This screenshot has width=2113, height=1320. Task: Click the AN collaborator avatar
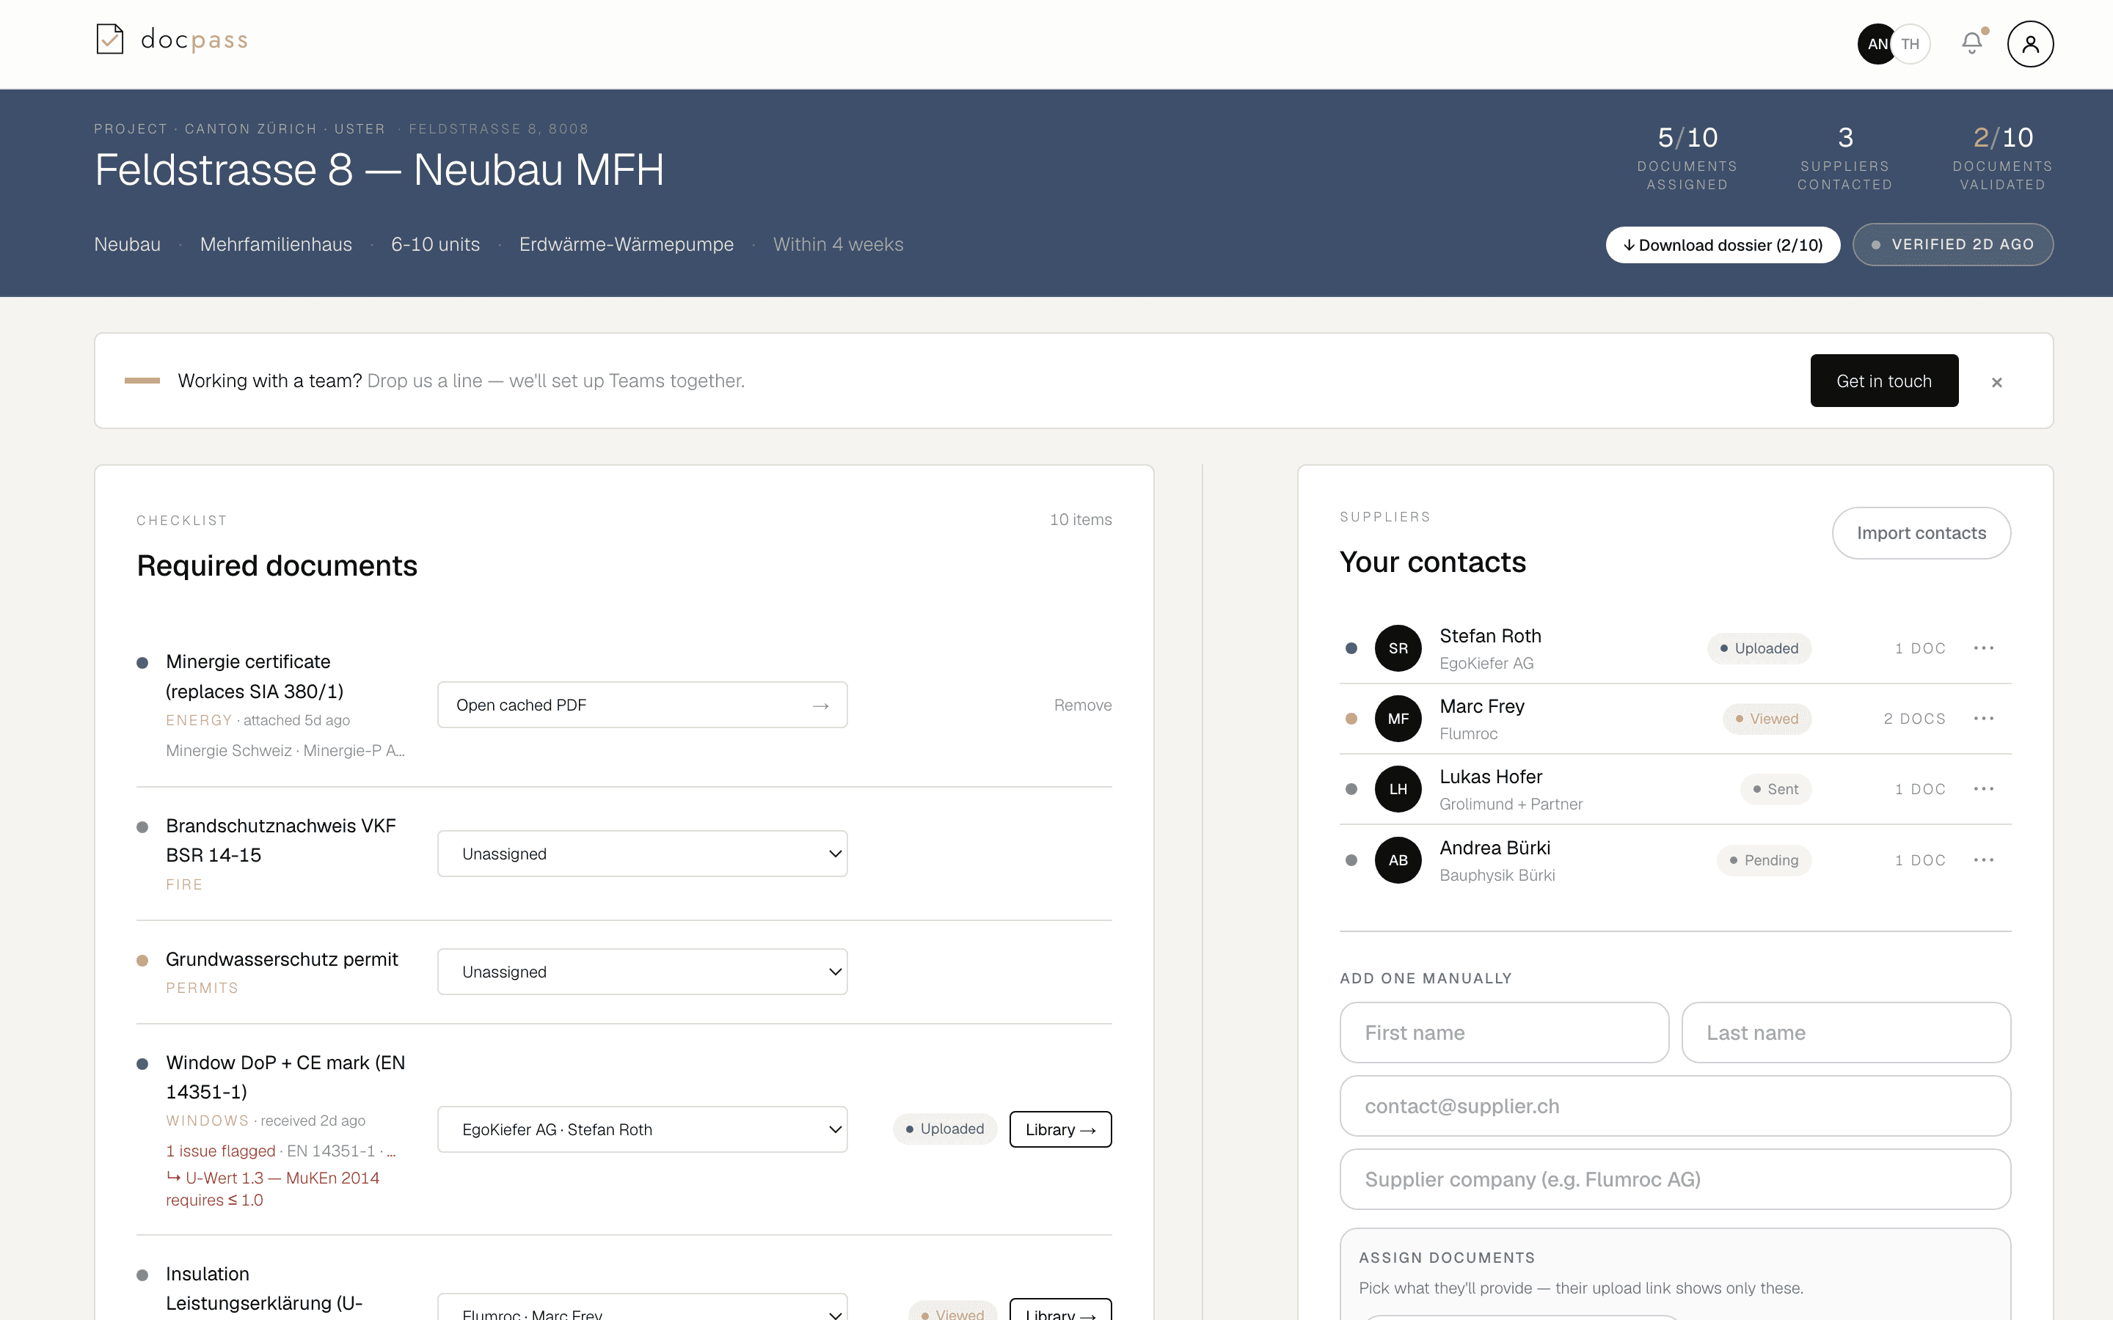1875,44
